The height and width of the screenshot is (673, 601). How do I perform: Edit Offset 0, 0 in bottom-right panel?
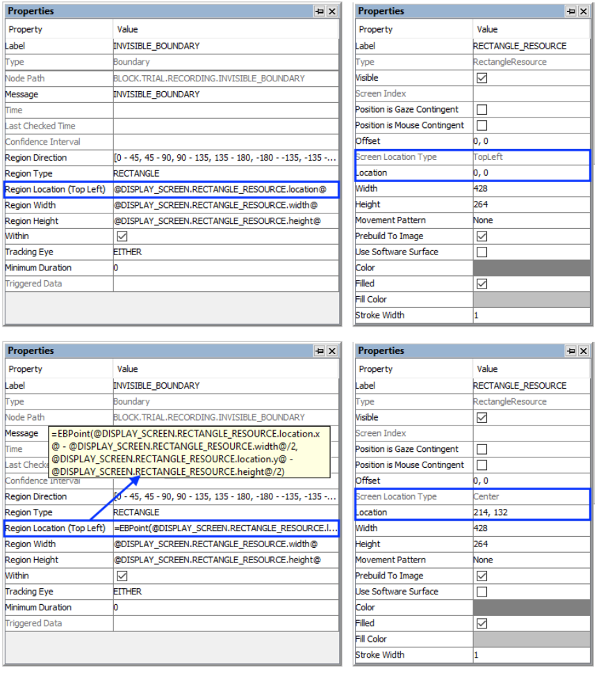coord(532,480)
